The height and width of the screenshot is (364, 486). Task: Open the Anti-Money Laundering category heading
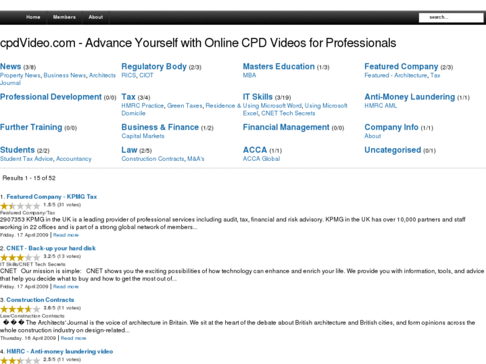(409, 97)
